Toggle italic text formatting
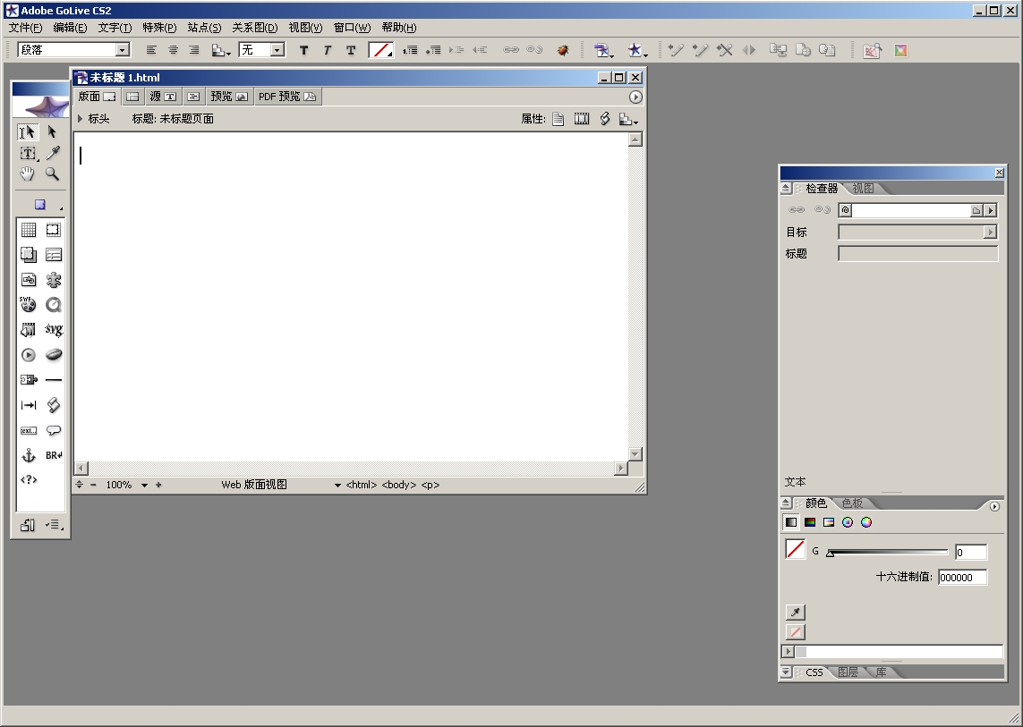The image size is (1023, 727). coord(328,51)
